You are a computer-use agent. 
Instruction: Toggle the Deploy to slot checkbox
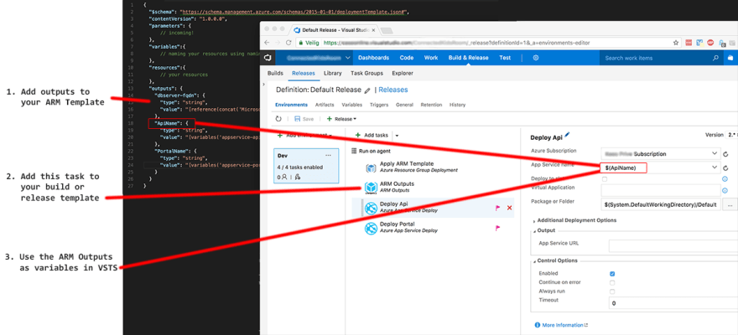click(605, 179)
